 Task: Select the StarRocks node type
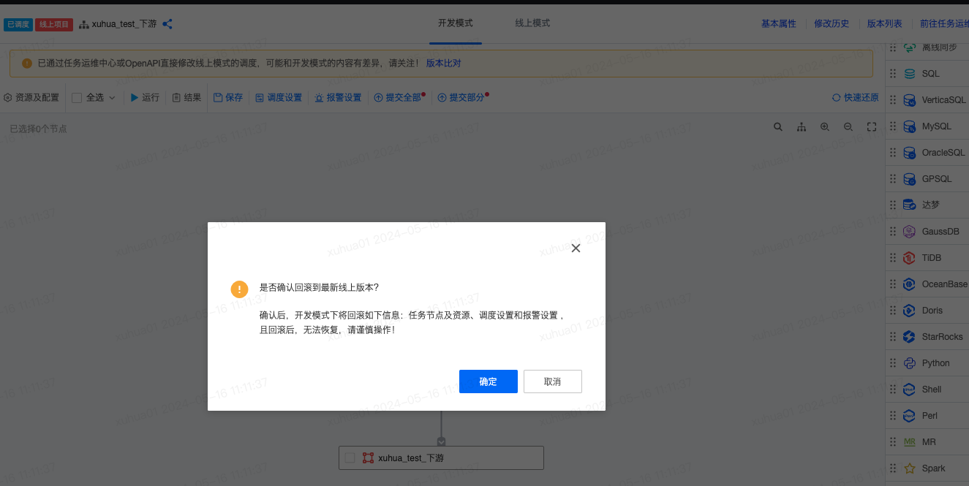click(x=927, y=337)
